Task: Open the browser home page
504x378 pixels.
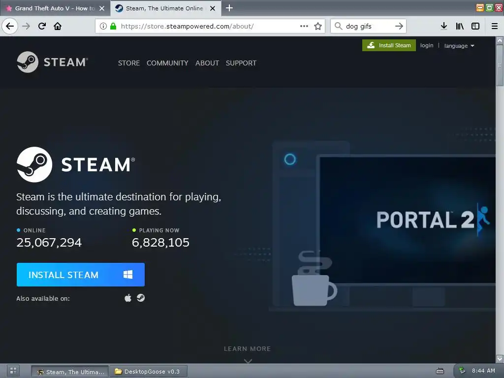Action: 58,26
